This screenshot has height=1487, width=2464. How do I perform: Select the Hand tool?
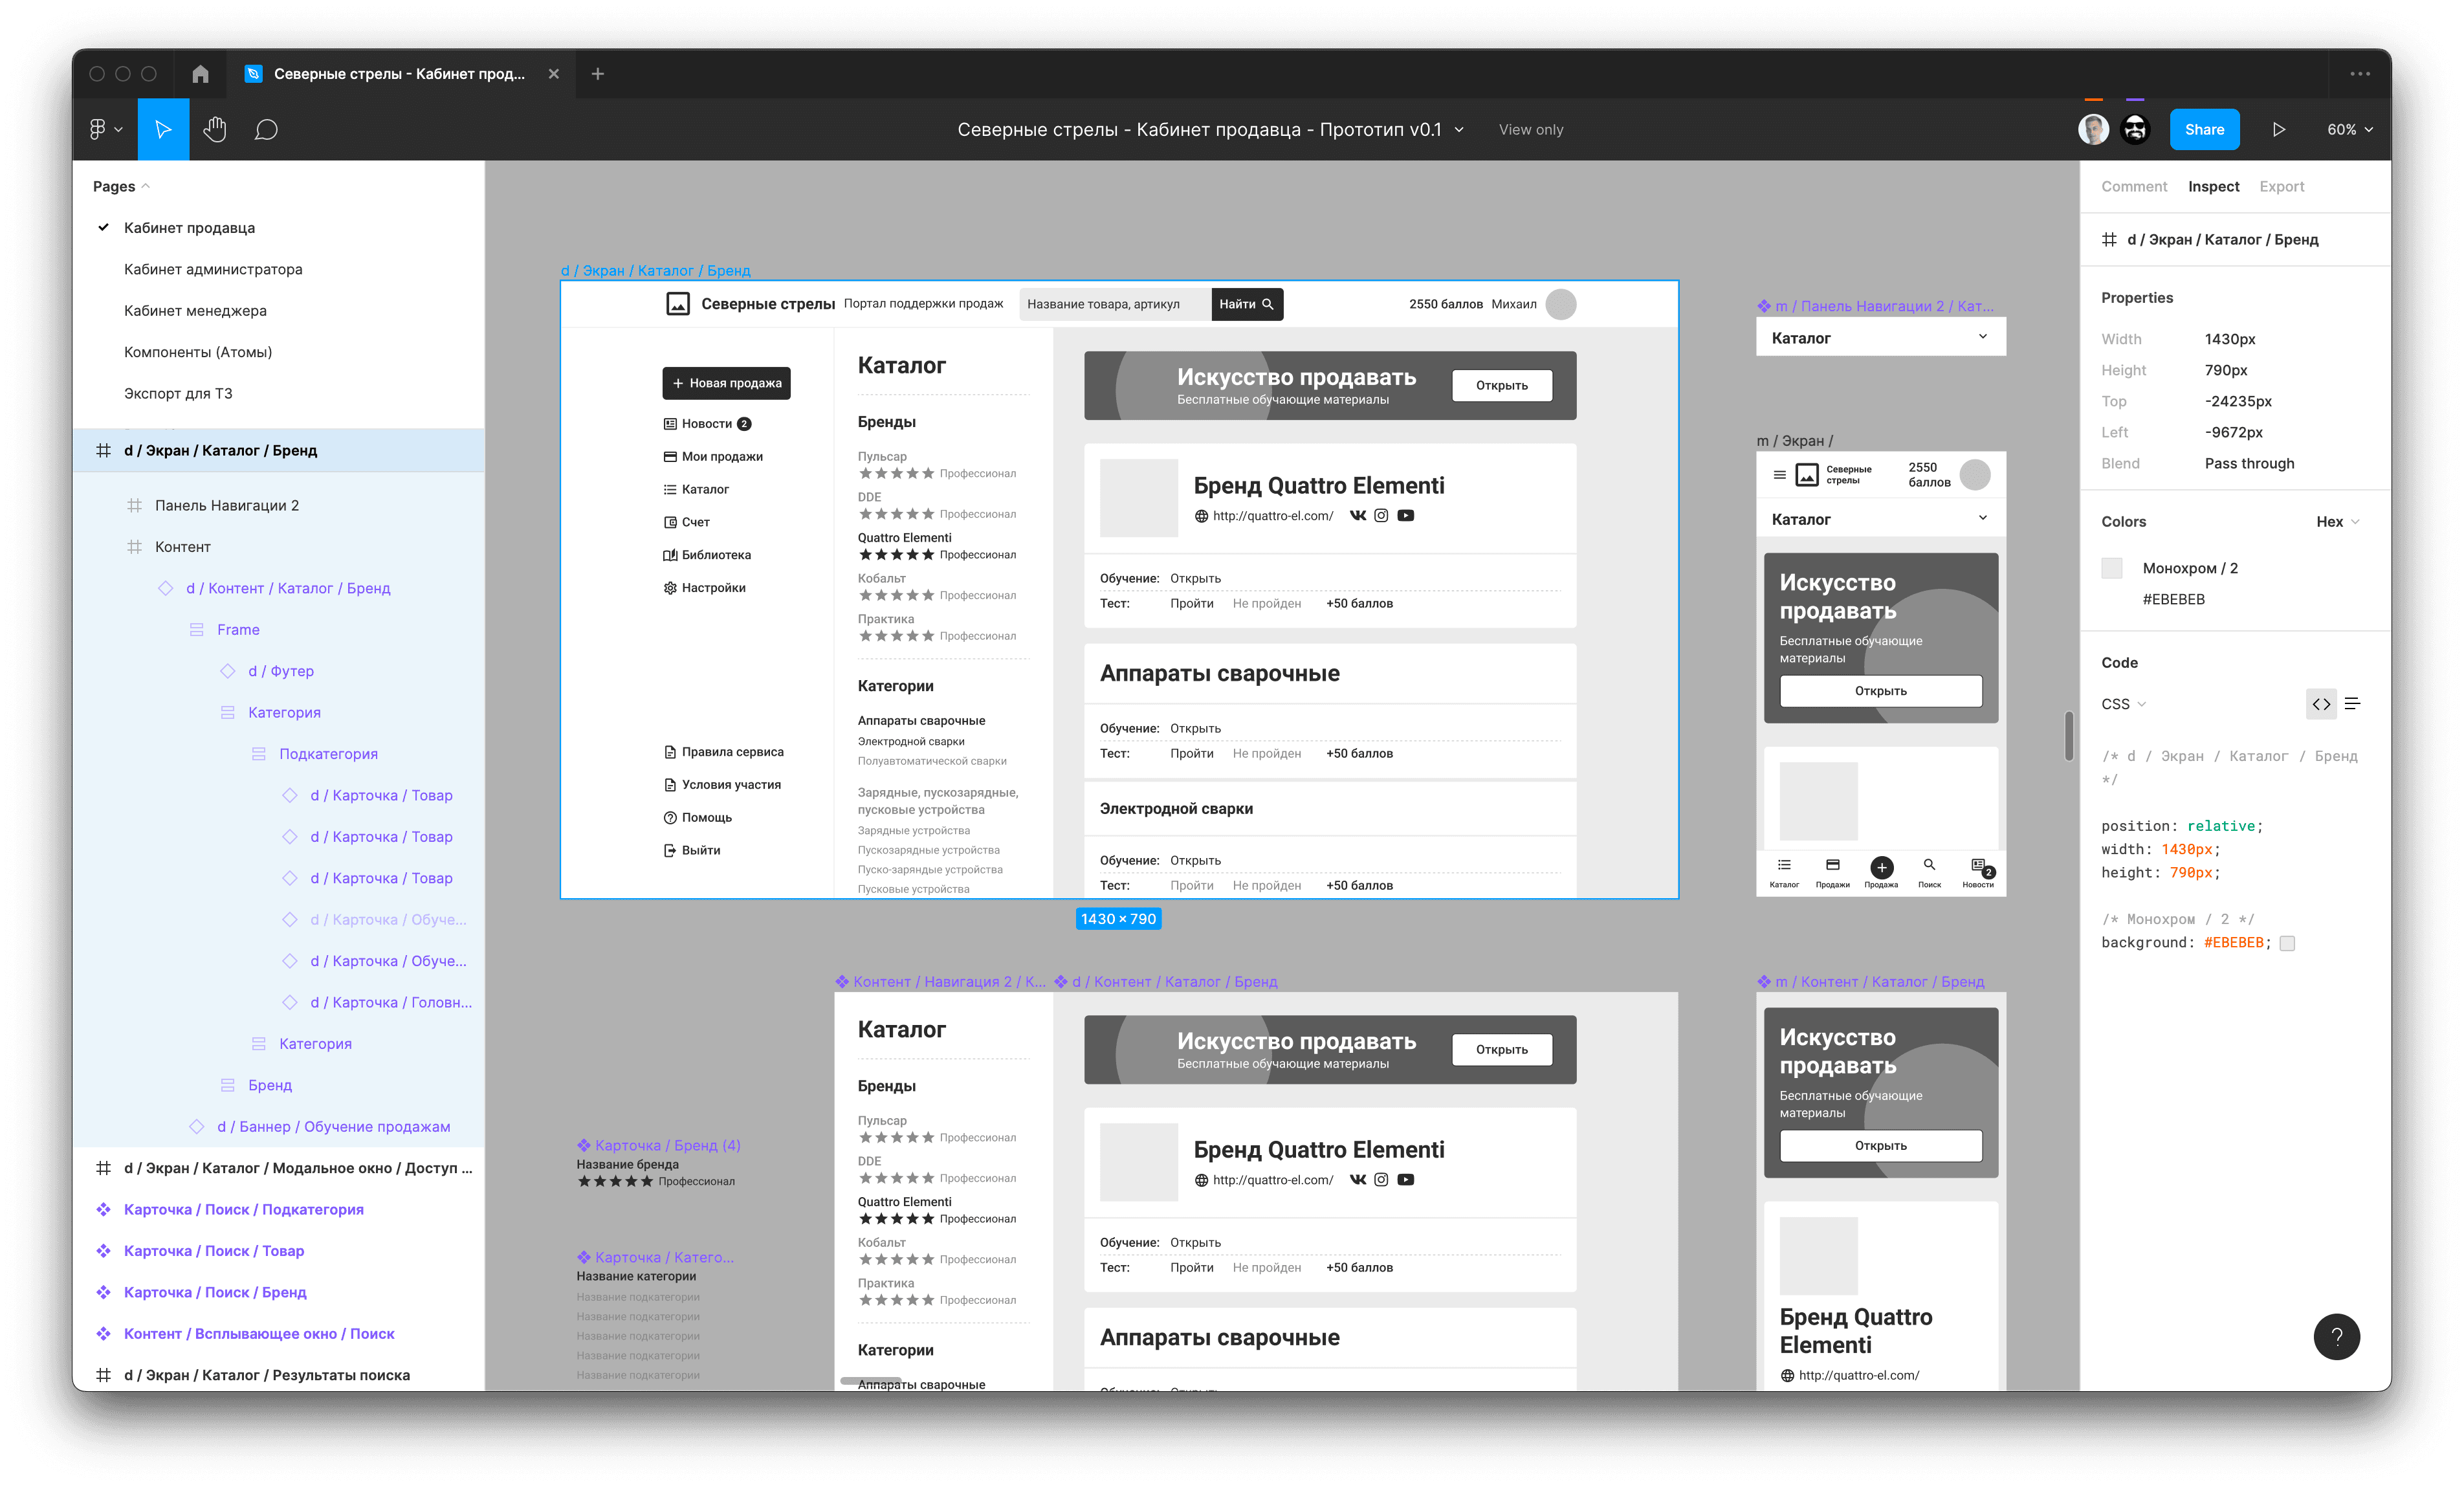click(x=215, y=129)
